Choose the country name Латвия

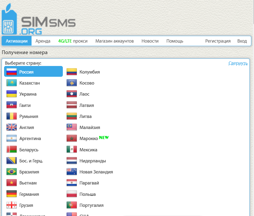click(87, 105)
